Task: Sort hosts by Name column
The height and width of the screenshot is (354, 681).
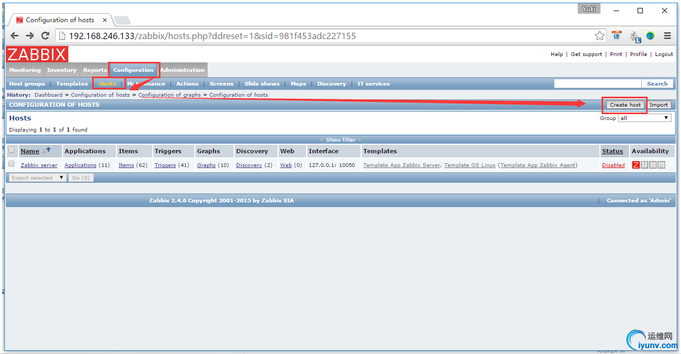Action: click(x=30, y=151)
